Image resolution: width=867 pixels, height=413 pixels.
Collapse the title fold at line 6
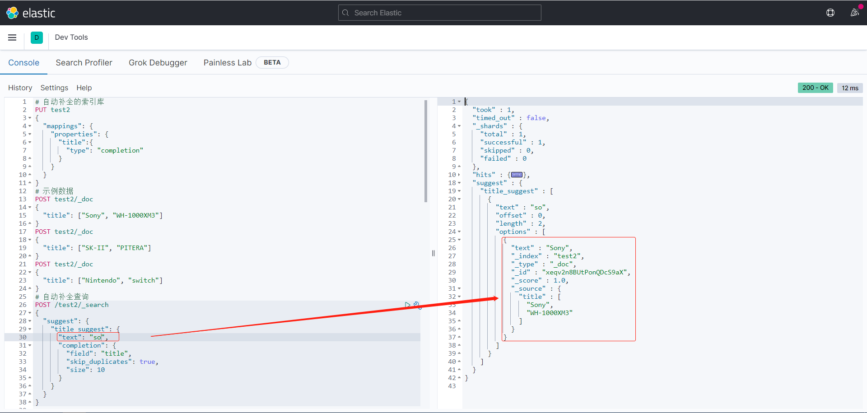(30, 142)
